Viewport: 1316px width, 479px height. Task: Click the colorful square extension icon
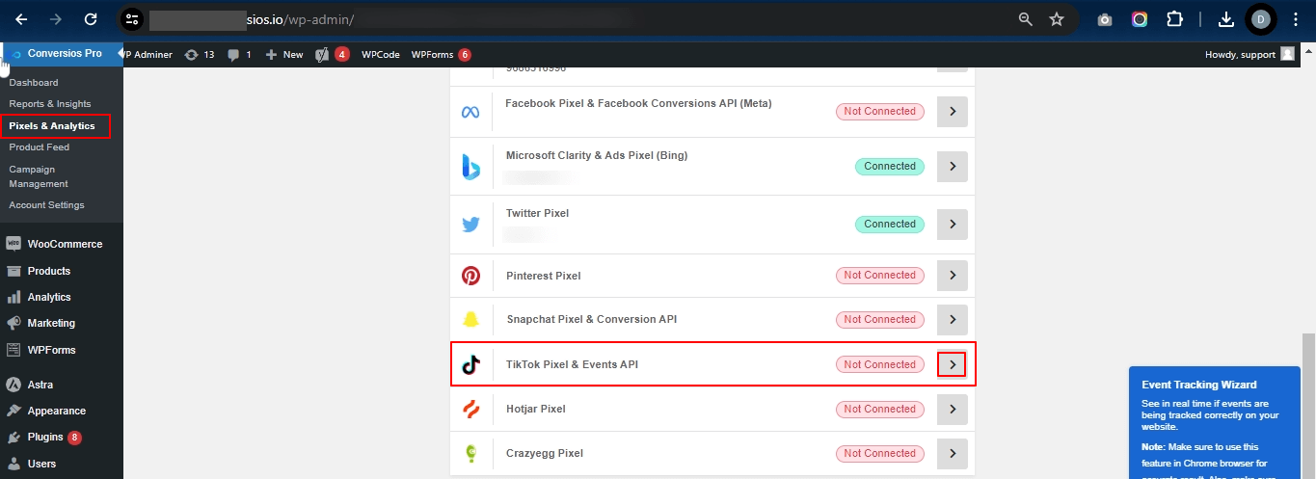[1140, 19]
